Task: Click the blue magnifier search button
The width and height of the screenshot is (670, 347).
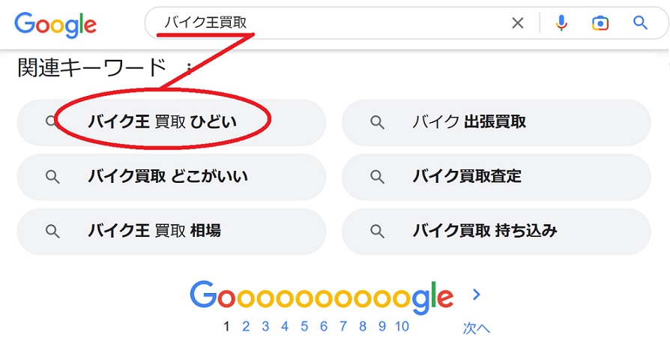Action: tap(640, 22)
